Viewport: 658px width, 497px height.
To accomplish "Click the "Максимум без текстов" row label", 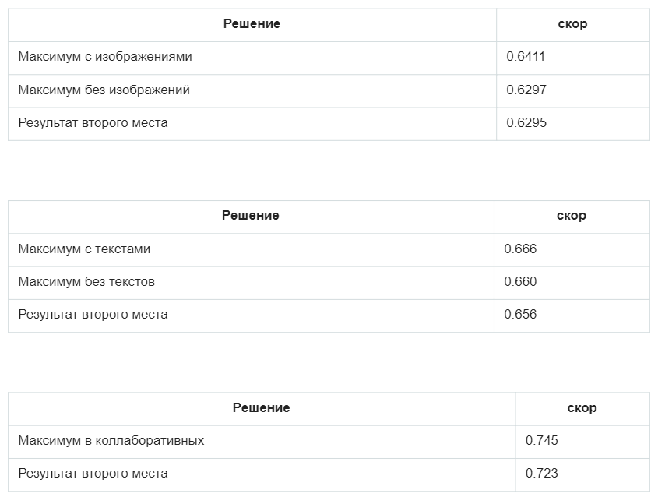I will (86, 281).
